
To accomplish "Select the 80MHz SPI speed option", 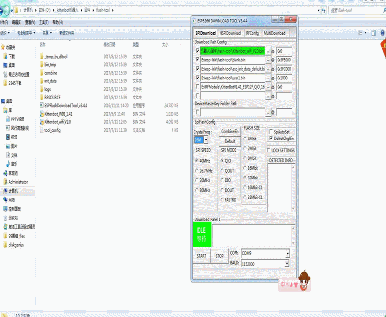I will [x=197, y=190].
